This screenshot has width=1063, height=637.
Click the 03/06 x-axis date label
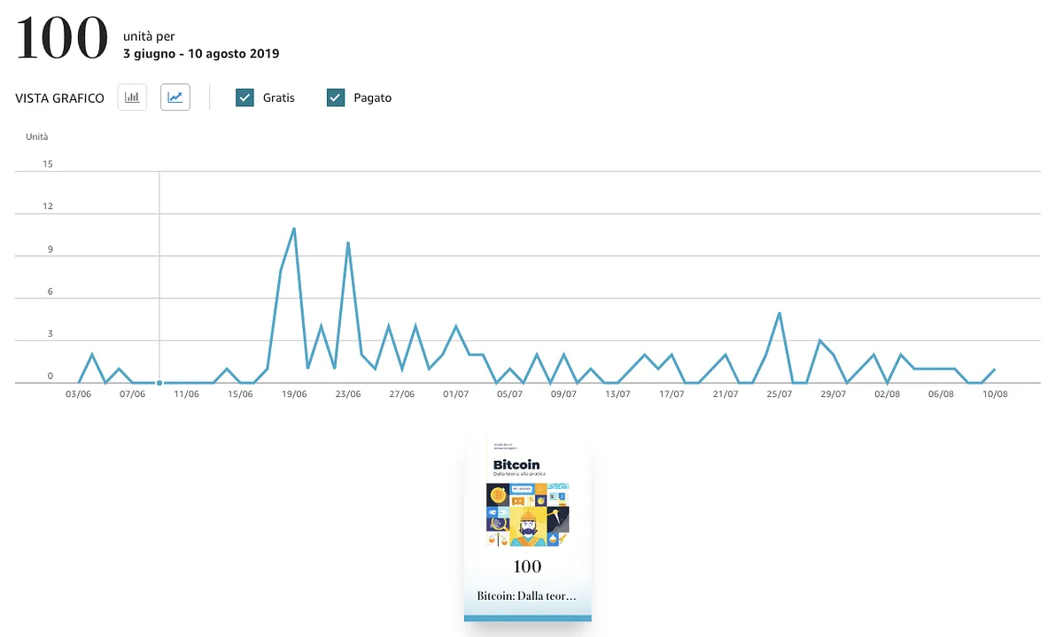(79, 393)
